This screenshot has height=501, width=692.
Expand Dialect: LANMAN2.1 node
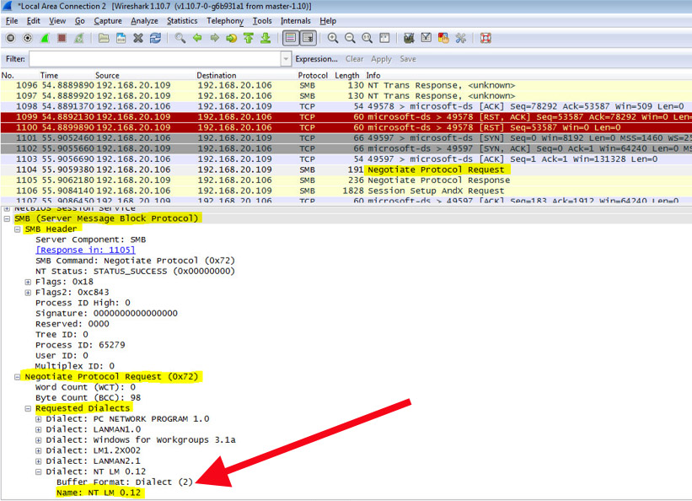click(39, 461)
